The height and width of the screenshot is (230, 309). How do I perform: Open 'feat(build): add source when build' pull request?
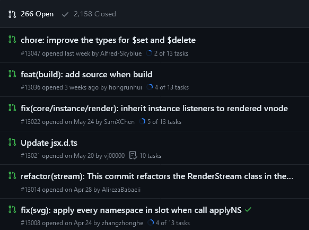tap(87, 74)
